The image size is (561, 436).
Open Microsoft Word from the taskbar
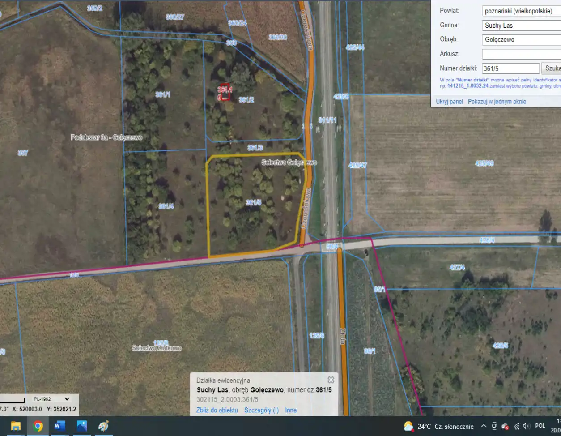pos(59,426)
